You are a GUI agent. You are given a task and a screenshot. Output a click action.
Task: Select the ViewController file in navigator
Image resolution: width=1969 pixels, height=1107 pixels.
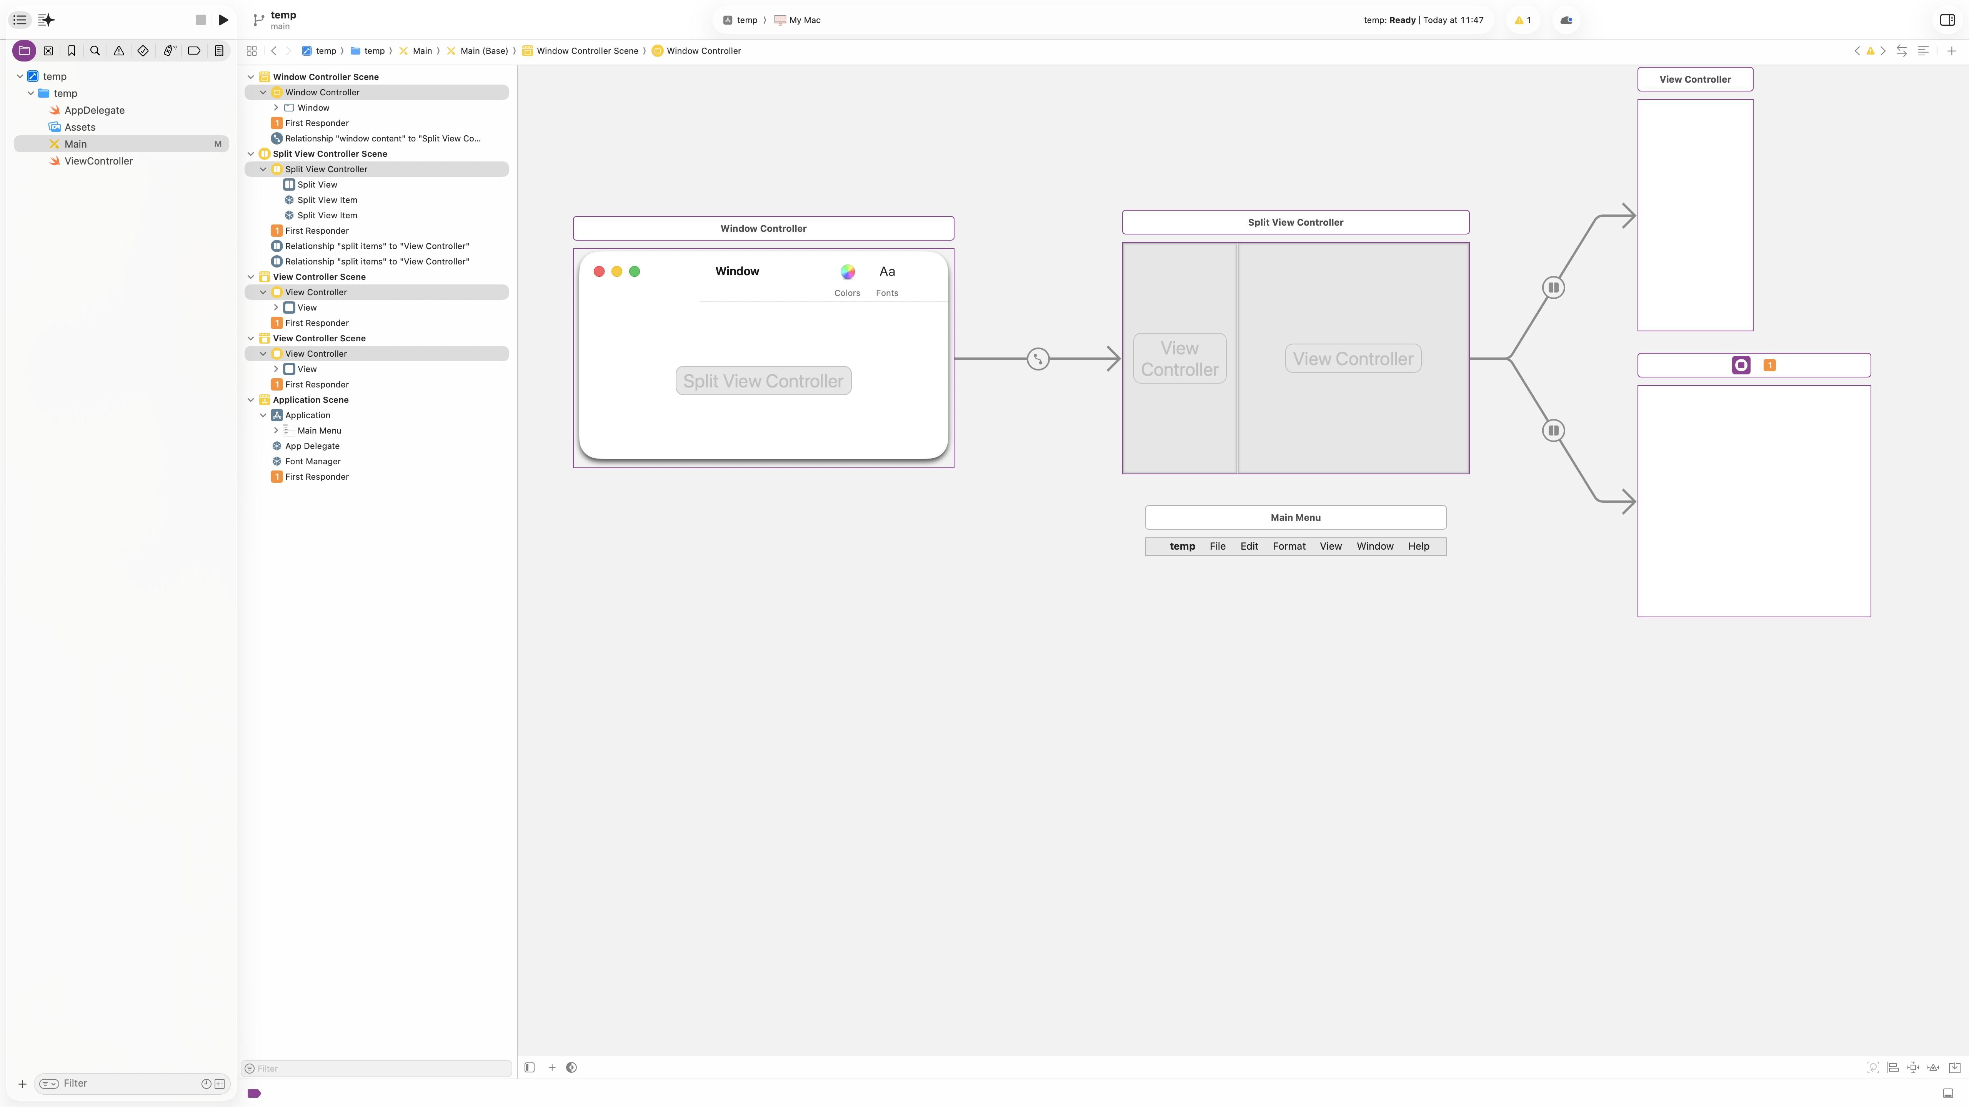(x=98, y=161)
